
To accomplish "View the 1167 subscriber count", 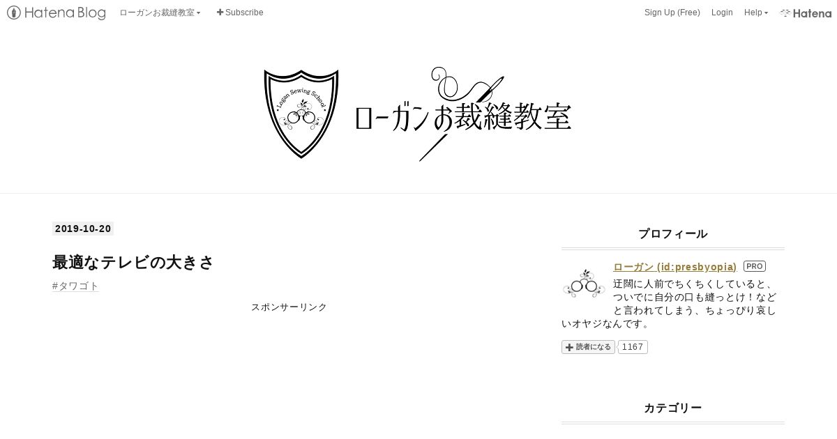I will pyautogui.click(x=633, y=347).
